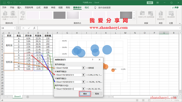Screen dimensions: 182x102
Task: Click the chart styles gallery up arrow
Action: pyautogui.click(x=134, y=12)
